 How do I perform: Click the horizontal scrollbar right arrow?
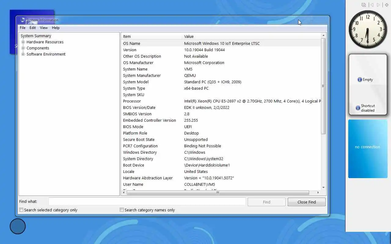[318, 192]
